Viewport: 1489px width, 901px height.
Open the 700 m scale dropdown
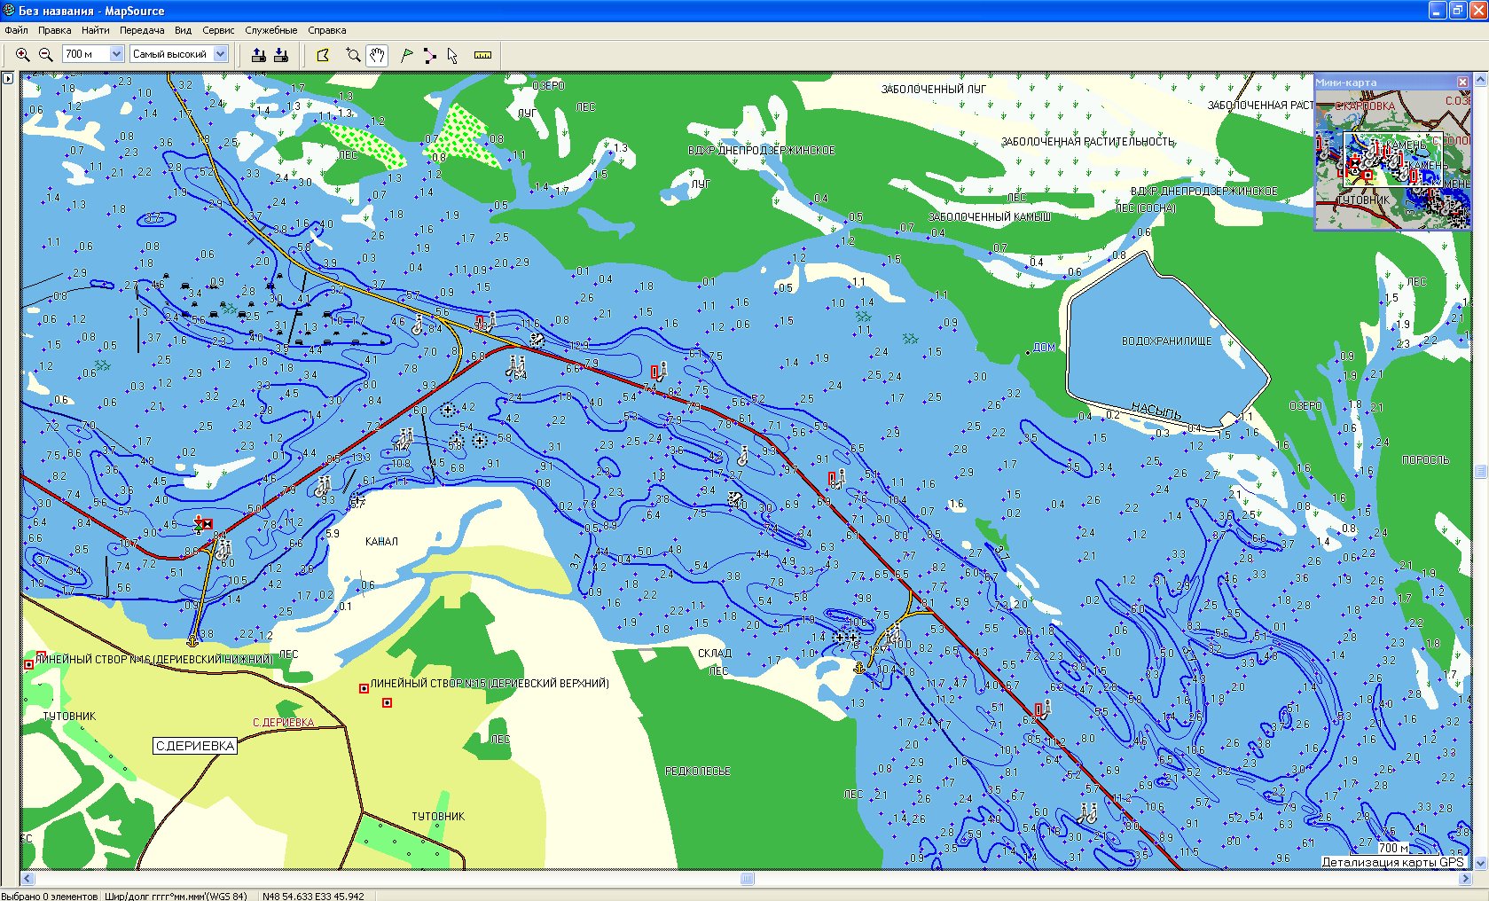(116, 54)
